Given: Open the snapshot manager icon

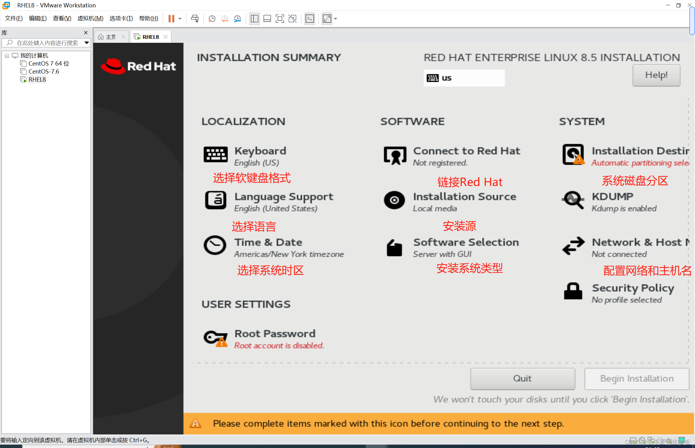Looking at the screenshot, I should click(x=237, y=19).
